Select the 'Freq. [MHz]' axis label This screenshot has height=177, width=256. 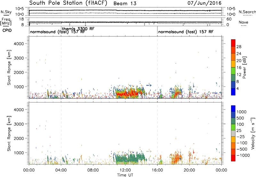tap(6, 21)
